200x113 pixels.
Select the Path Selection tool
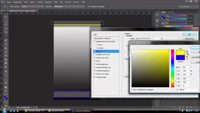pyautogui.click(x=6, y=79)
